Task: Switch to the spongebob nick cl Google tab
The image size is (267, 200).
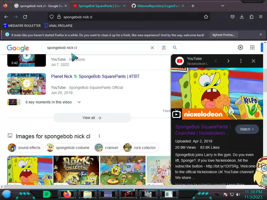Action: click(x=41, y=6)
